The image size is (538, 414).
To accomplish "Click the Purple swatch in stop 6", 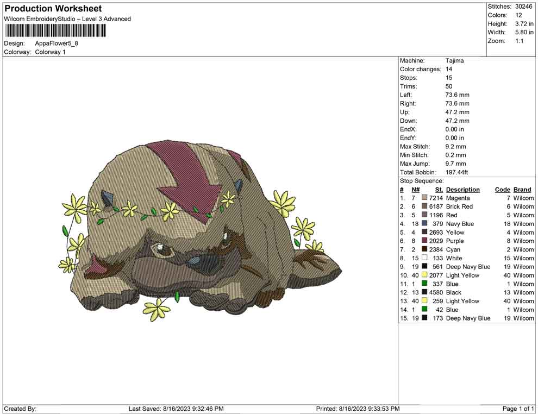I will coord(424,241).
